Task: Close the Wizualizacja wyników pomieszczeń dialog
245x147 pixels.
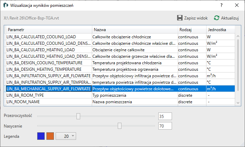Action: 236,5
